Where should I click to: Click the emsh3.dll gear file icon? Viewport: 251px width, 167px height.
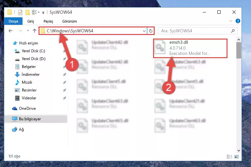[160, 47]
